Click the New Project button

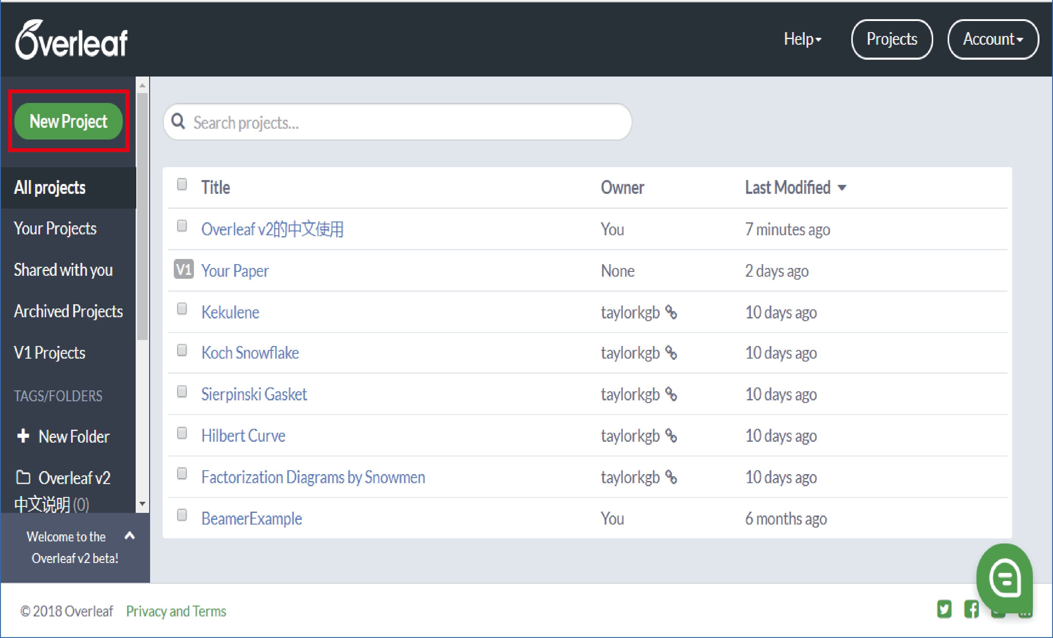click(68, 121)
